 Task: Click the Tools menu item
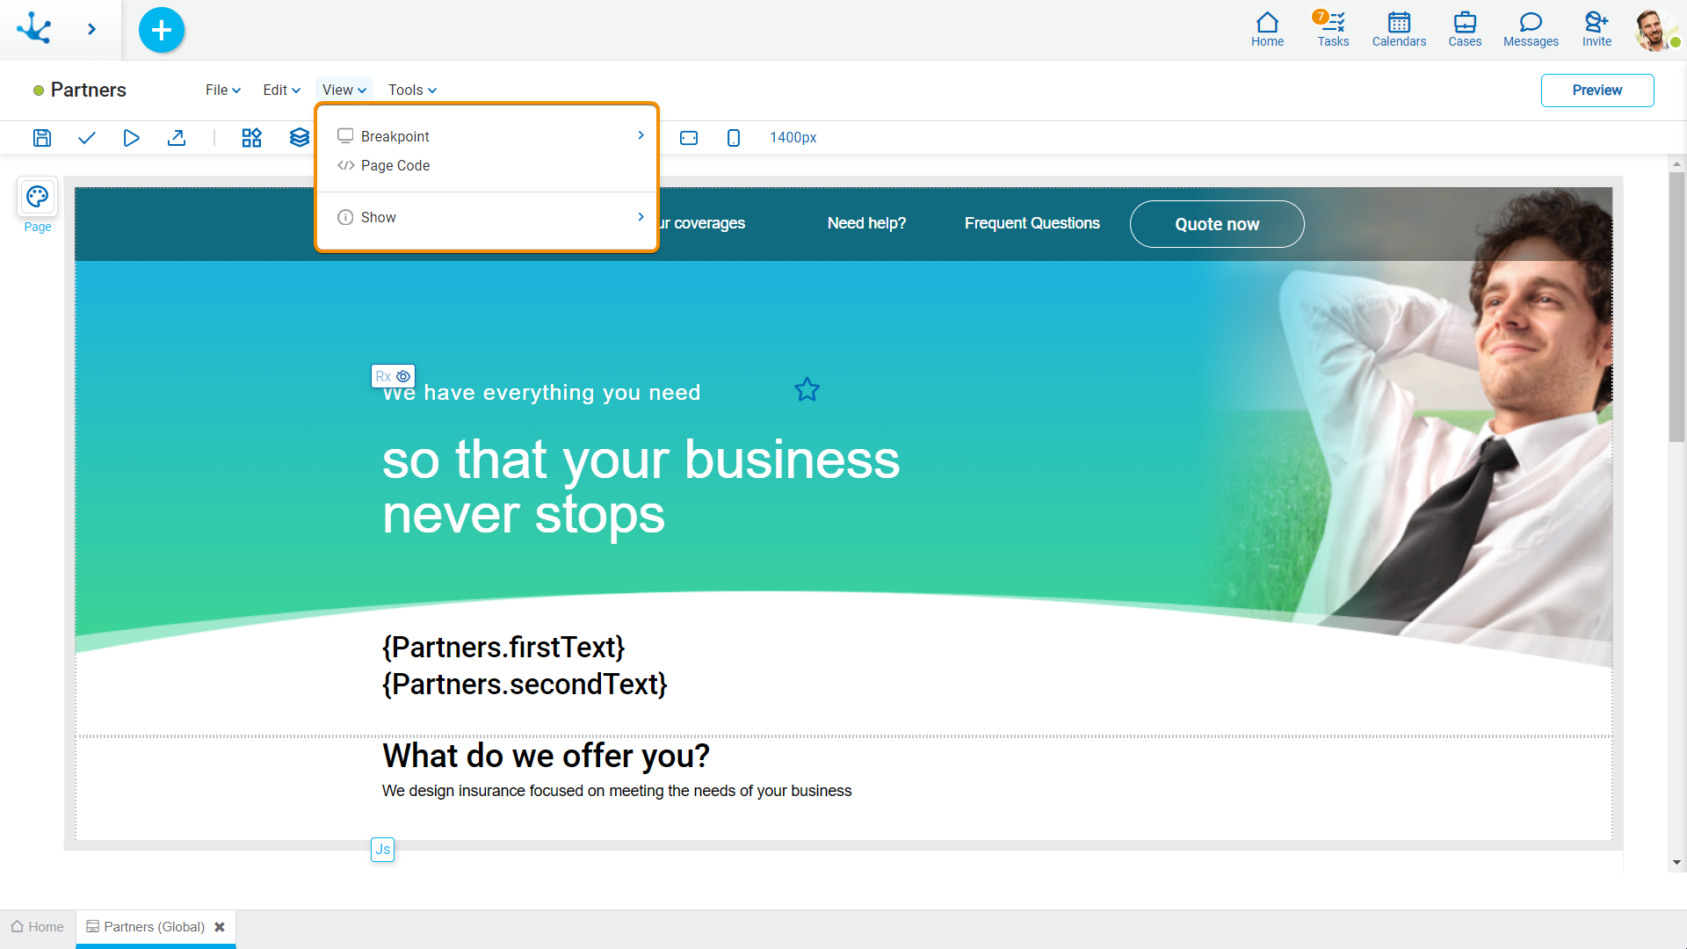point(410,91)
